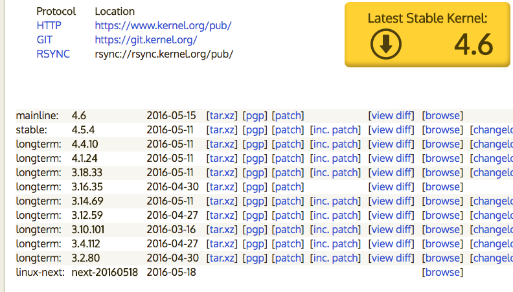513x292 pixels.
Task: Browse the linux-next next-20160518 tree
Action: [442, 272]
